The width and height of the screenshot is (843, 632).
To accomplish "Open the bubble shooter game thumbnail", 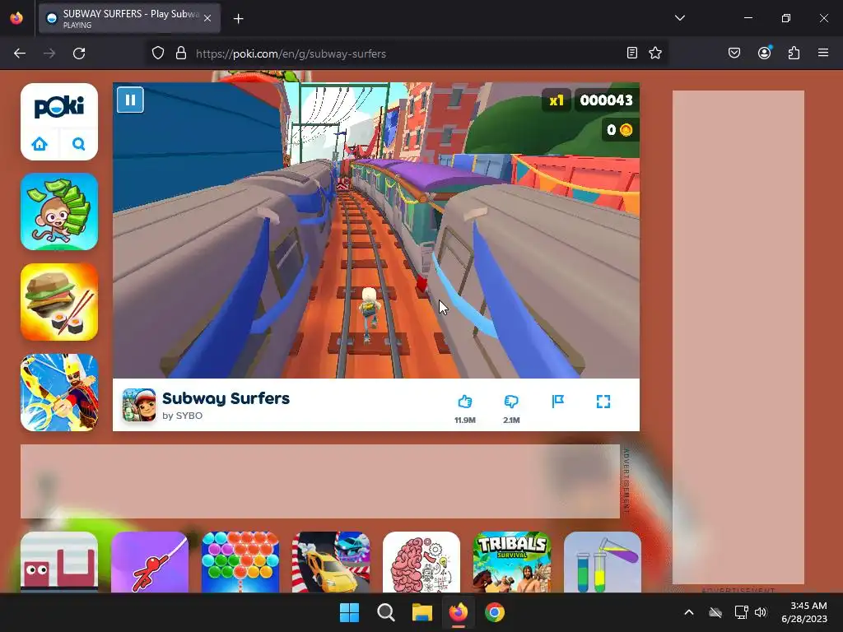I will tap(240, 562).
